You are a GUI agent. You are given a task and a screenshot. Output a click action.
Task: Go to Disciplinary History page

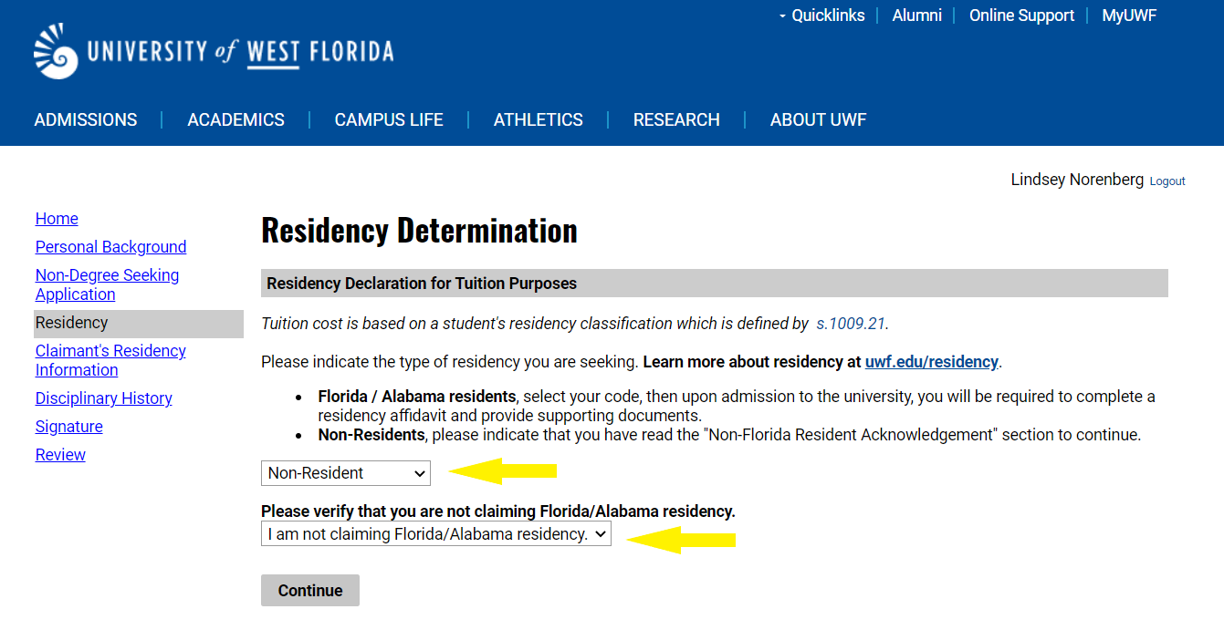[104, 398]
